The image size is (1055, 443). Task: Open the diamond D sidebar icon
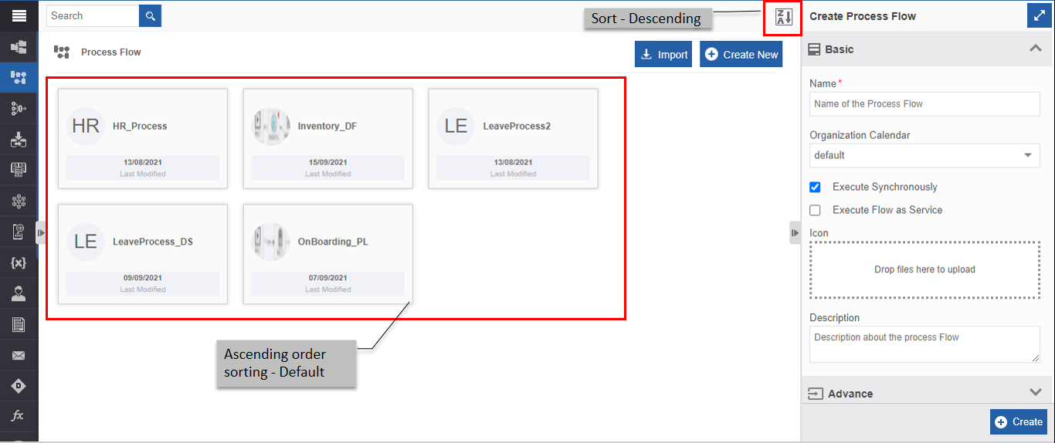19,386
